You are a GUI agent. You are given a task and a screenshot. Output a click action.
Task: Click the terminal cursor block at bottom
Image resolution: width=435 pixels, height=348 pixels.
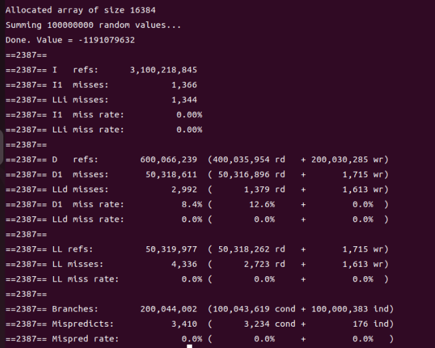189,346
